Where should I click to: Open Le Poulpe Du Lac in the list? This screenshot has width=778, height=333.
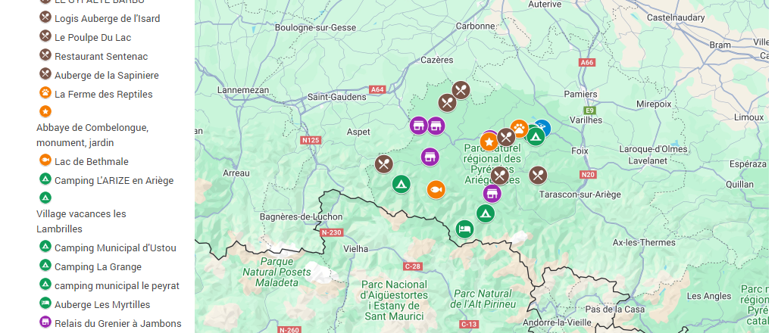[x=92, y=38]
